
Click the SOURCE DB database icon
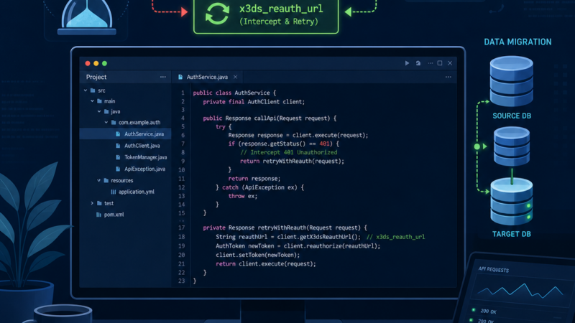pyautogui.click(x=512, y=81)
